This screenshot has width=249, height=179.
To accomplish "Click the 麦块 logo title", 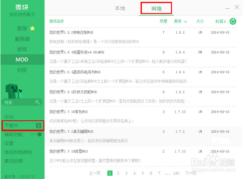I will [x=22, y=7].
